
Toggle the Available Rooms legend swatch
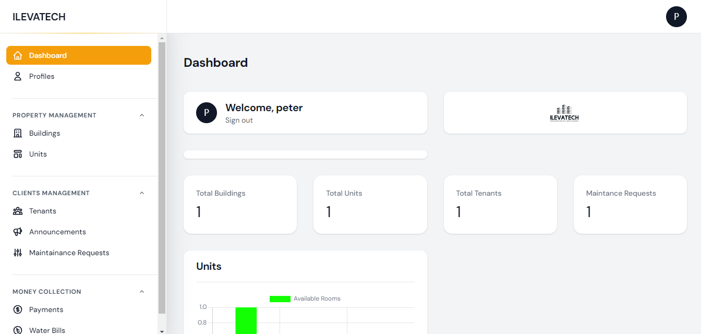coord(280,299)
